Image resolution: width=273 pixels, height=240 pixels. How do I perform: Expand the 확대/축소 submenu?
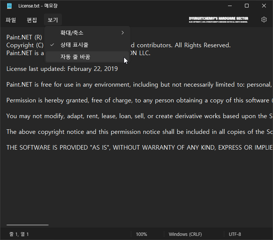pos(87,33)
